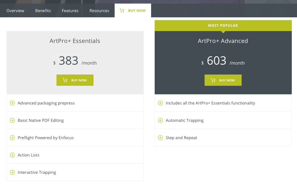
Task: Expand Action Lists plus icon
Action: point(12,155)
